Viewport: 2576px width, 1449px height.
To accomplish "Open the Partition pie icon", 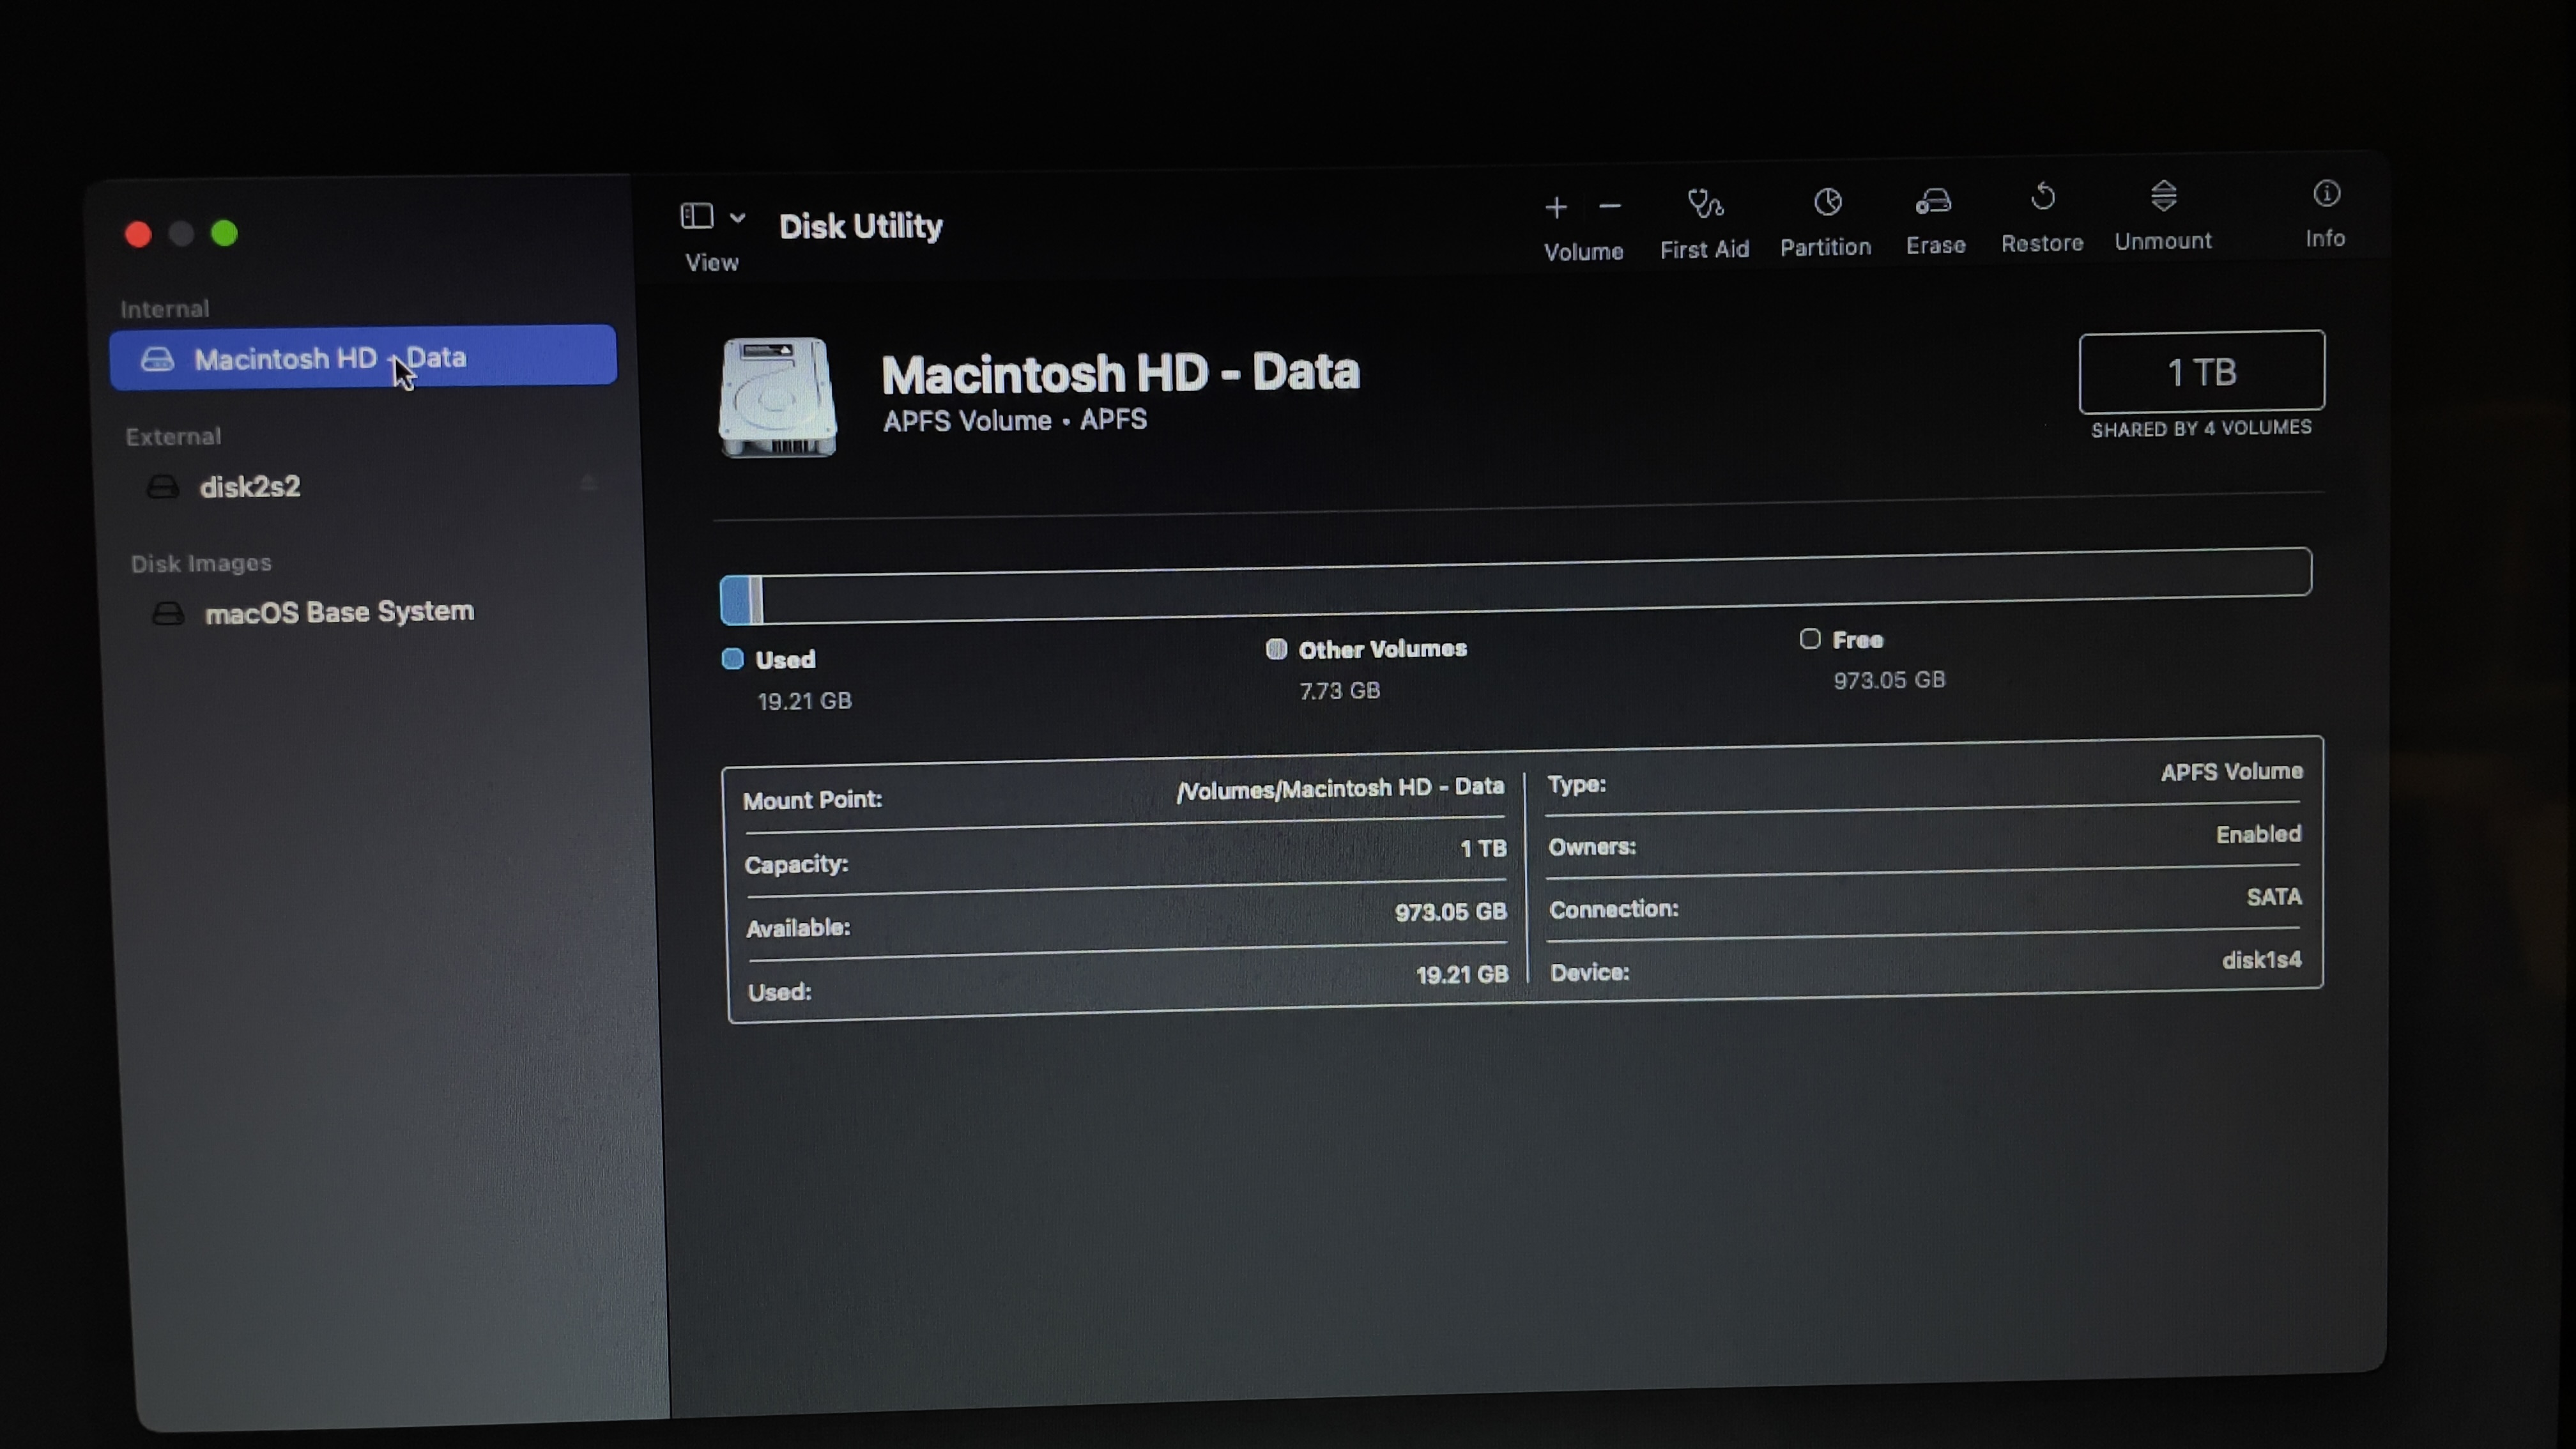I will (x=1827, y=202).
